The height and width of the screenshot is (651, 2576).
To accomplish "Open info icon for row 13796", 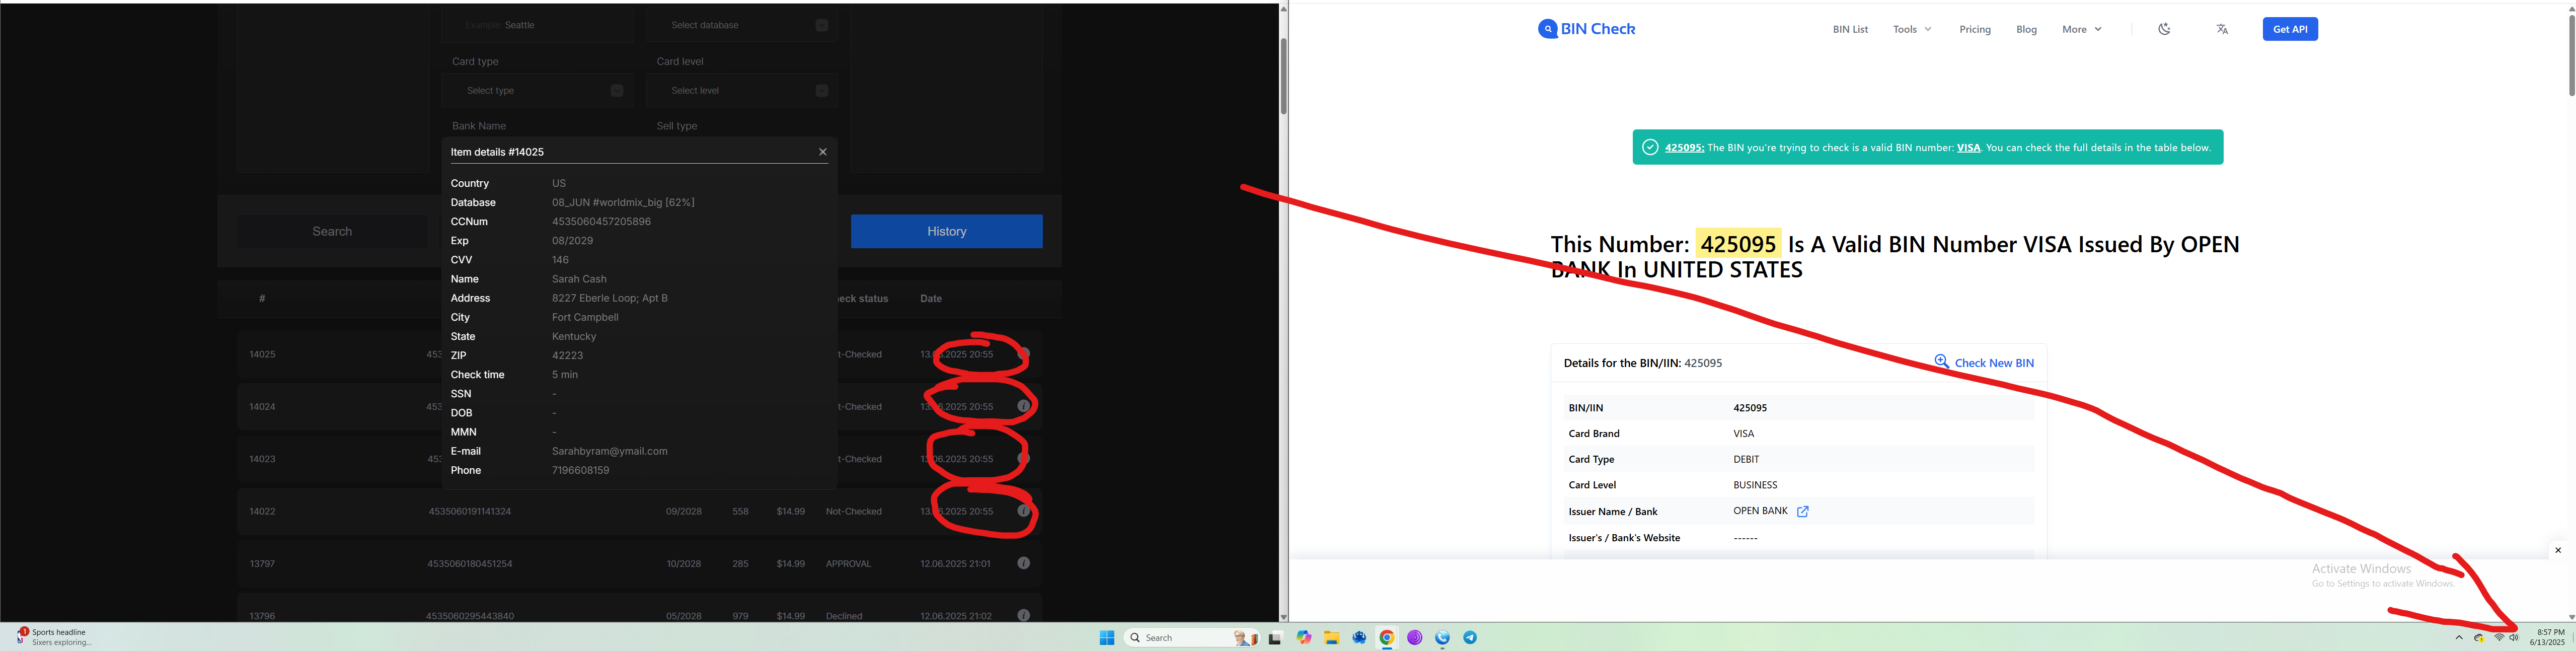I will click(1023, 615).
